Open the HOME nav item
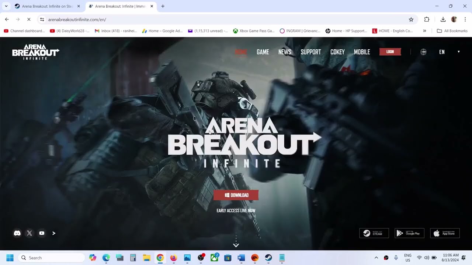Viewport: 472px width, 265px height. (241, 52)
